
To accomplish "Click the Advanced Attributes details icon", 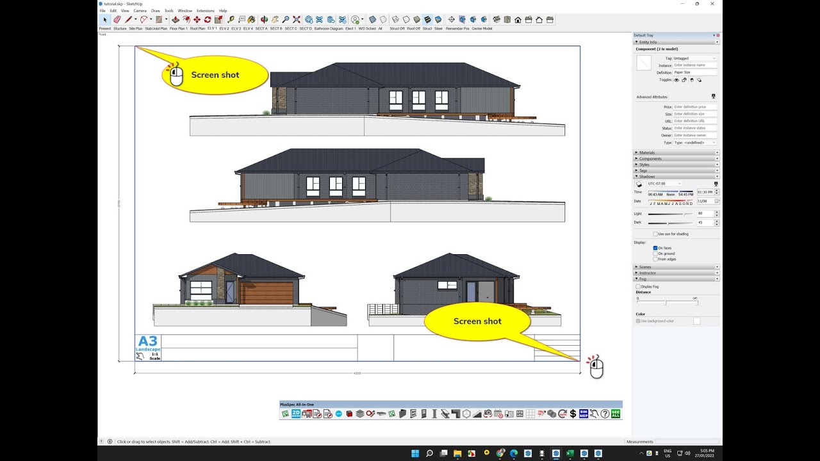I will (x=713, y=97).
